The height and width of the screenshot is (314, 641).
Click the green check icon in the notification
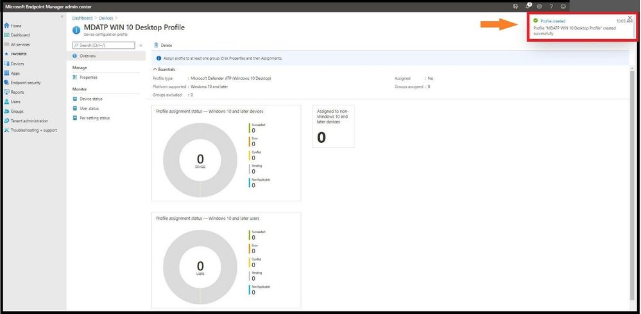click(x=536, y=21)
